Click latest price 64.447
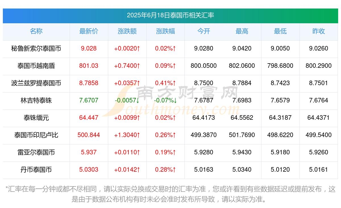The width and height of the screenshot is (341, 208). pyautogui.click(x=89, y=118)
